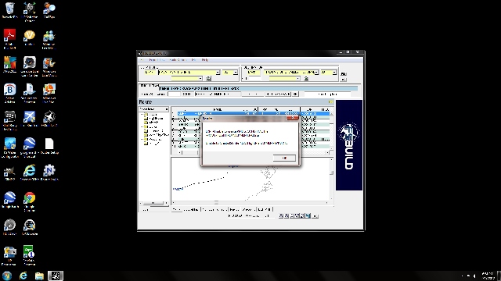Click the arrival panel search icon
Image resolution: width=501 pixels, height=281 pixels.
306,78
